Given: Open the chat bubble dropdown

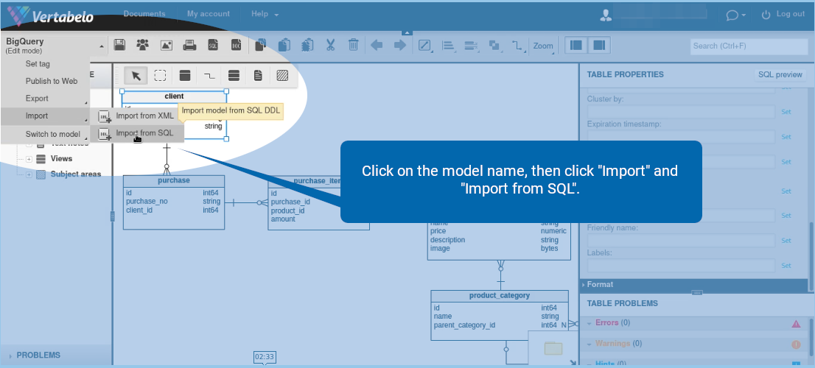Looking at the screenshot, I should 735,15.
